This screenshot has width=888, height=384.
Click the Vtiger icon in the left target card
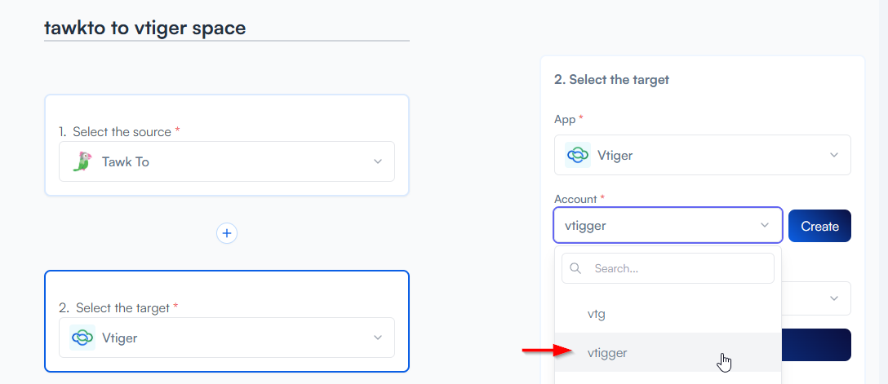point(82,338)
